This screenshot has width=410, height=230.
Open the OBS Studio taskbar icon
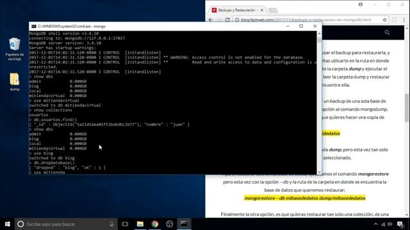coord(169,224)
